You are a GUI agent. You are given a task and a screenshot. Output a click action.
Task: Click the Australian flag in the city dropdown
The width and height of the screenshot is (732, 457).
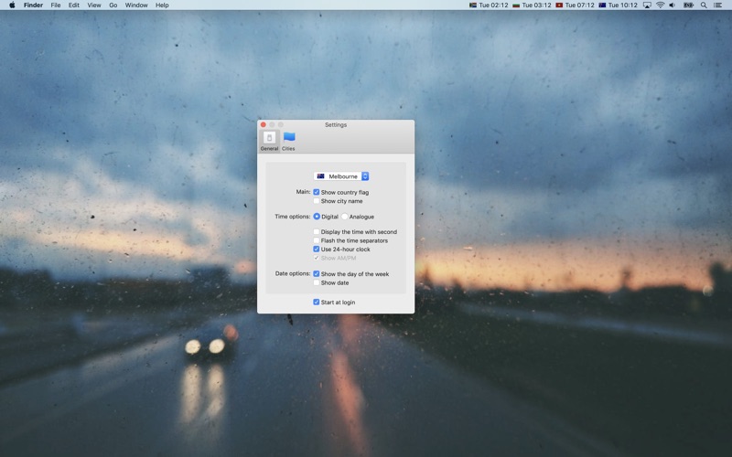click(x=321, y=176)
